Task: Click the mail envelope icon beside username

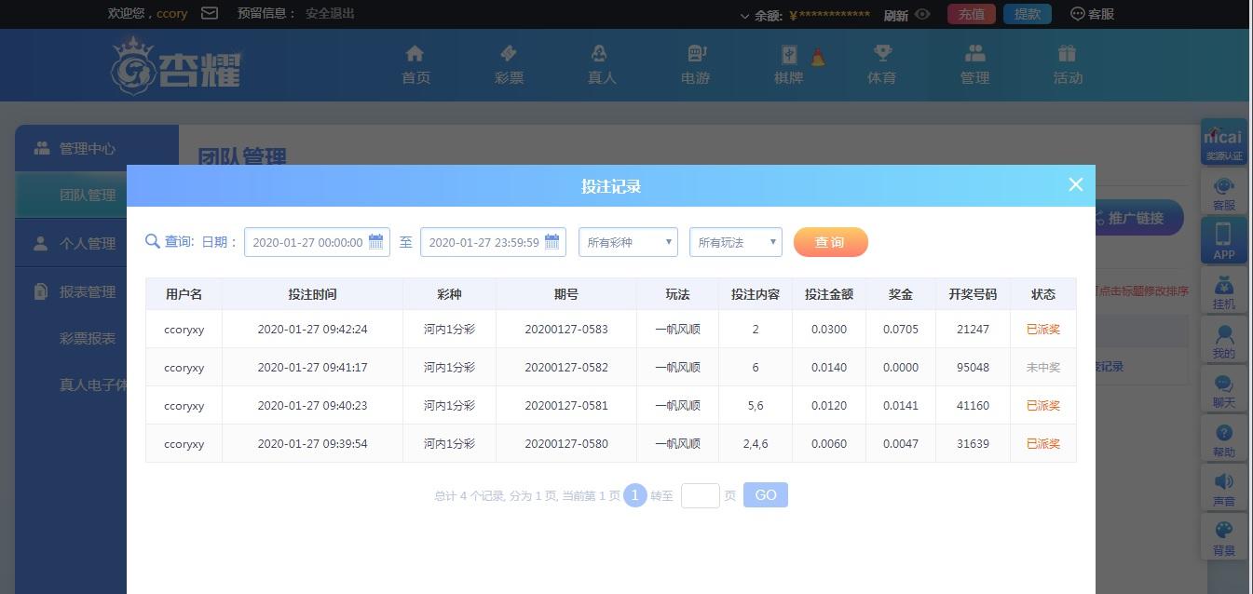Action: (x=210, y=14)
